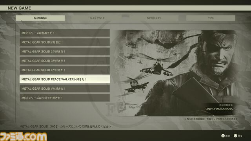Select 'METAL GEAR SOLID 4が好きだ！' answer

[x=65, y=70]
